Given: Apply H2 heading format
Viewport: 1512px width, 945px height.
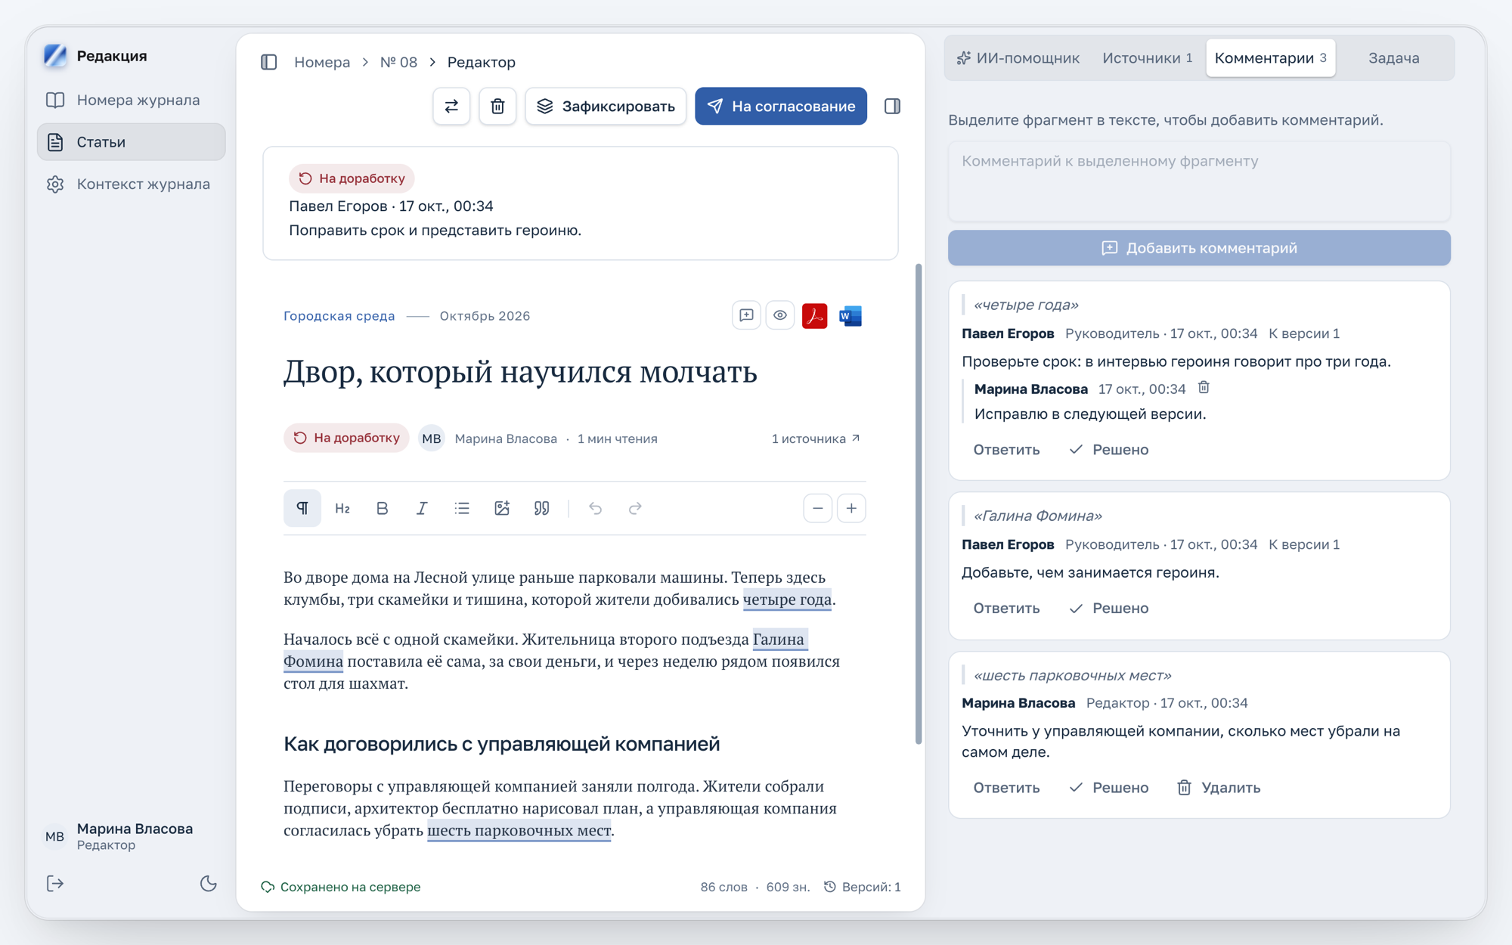Looking at the screenshot, I should click(342, 508).
